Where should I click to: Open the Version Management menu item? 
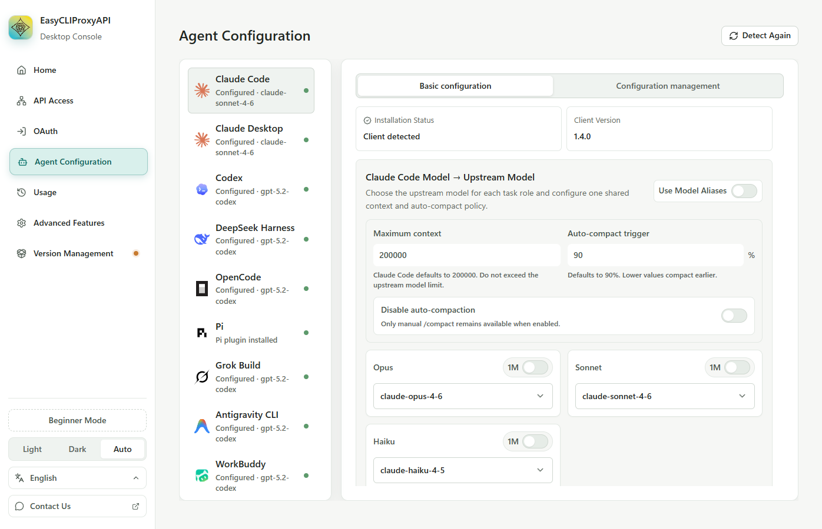(x=78, y=253)
